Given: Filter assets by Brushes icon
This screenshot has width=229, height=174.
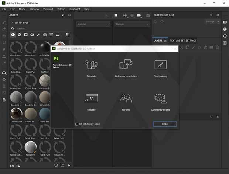Looking at the screenshot, I should 38,35.
